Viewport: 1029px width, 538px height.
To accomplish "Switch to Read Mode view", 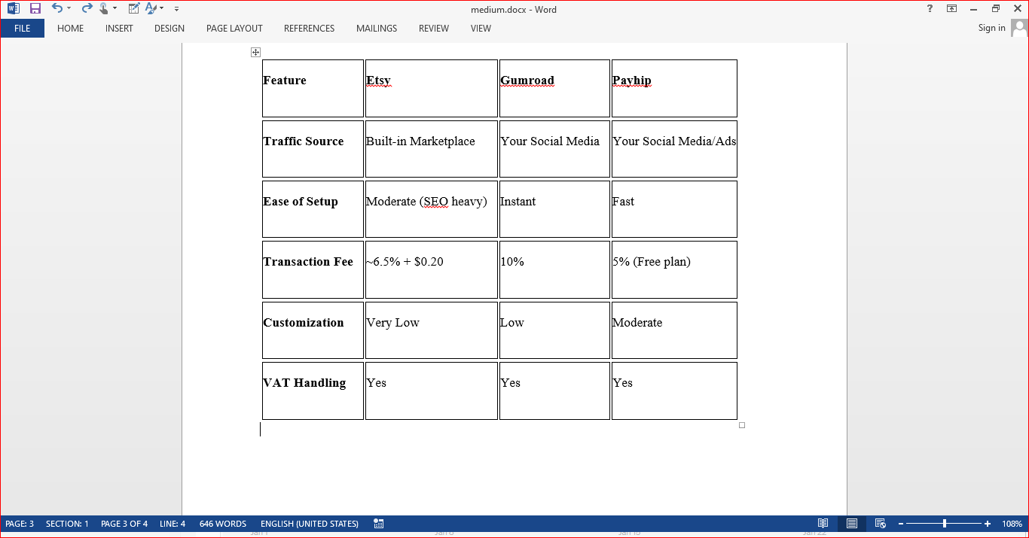I will (x=823, y=524).
